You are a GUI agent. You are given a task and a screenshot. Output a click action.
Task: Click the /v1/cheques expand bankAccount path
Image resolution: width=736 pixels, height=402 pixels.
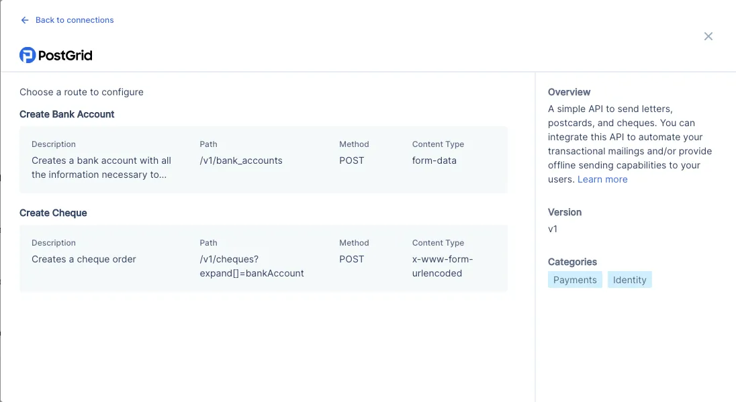(251, 266)
